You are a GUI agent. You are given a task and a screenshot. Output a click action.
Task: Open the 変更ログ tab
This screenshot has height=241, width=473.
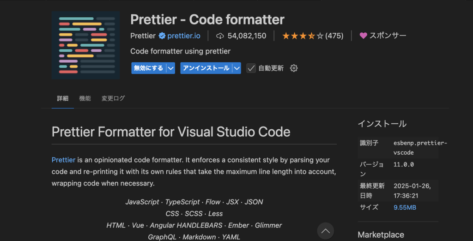click(113, 98)
